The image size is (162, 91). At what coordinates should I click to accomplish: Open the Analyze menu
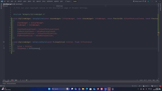click(x=38, y=1)
